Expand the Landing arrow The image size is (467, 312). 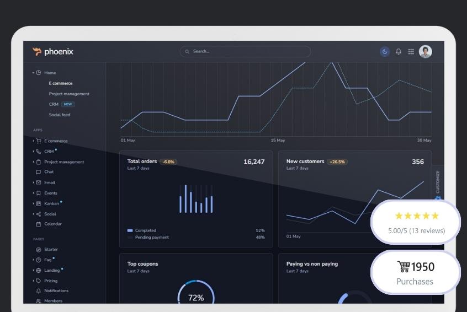[33, 270]
